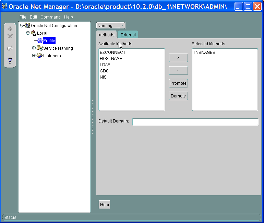Click the Oracle Net Manager title bar icon

(4, 7)
